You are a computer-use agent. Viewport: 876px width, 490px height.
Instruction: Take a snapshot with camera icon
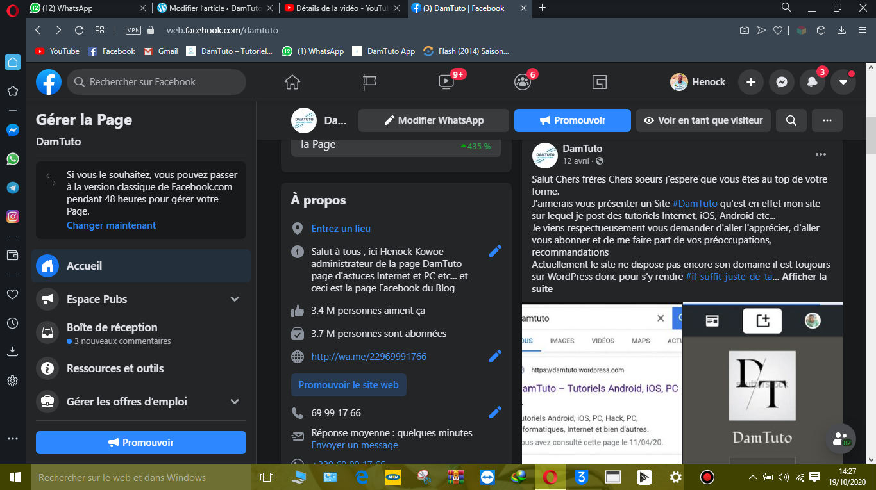tap(744, 30)
